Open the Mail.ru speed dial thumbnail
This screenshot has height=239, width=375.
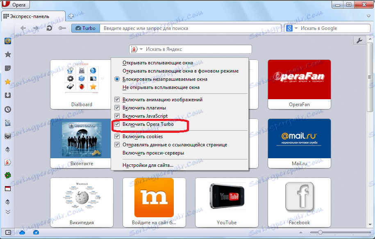click(x=299, y=143)
